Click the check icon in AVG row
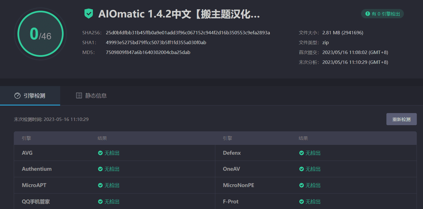 [100, 153]
